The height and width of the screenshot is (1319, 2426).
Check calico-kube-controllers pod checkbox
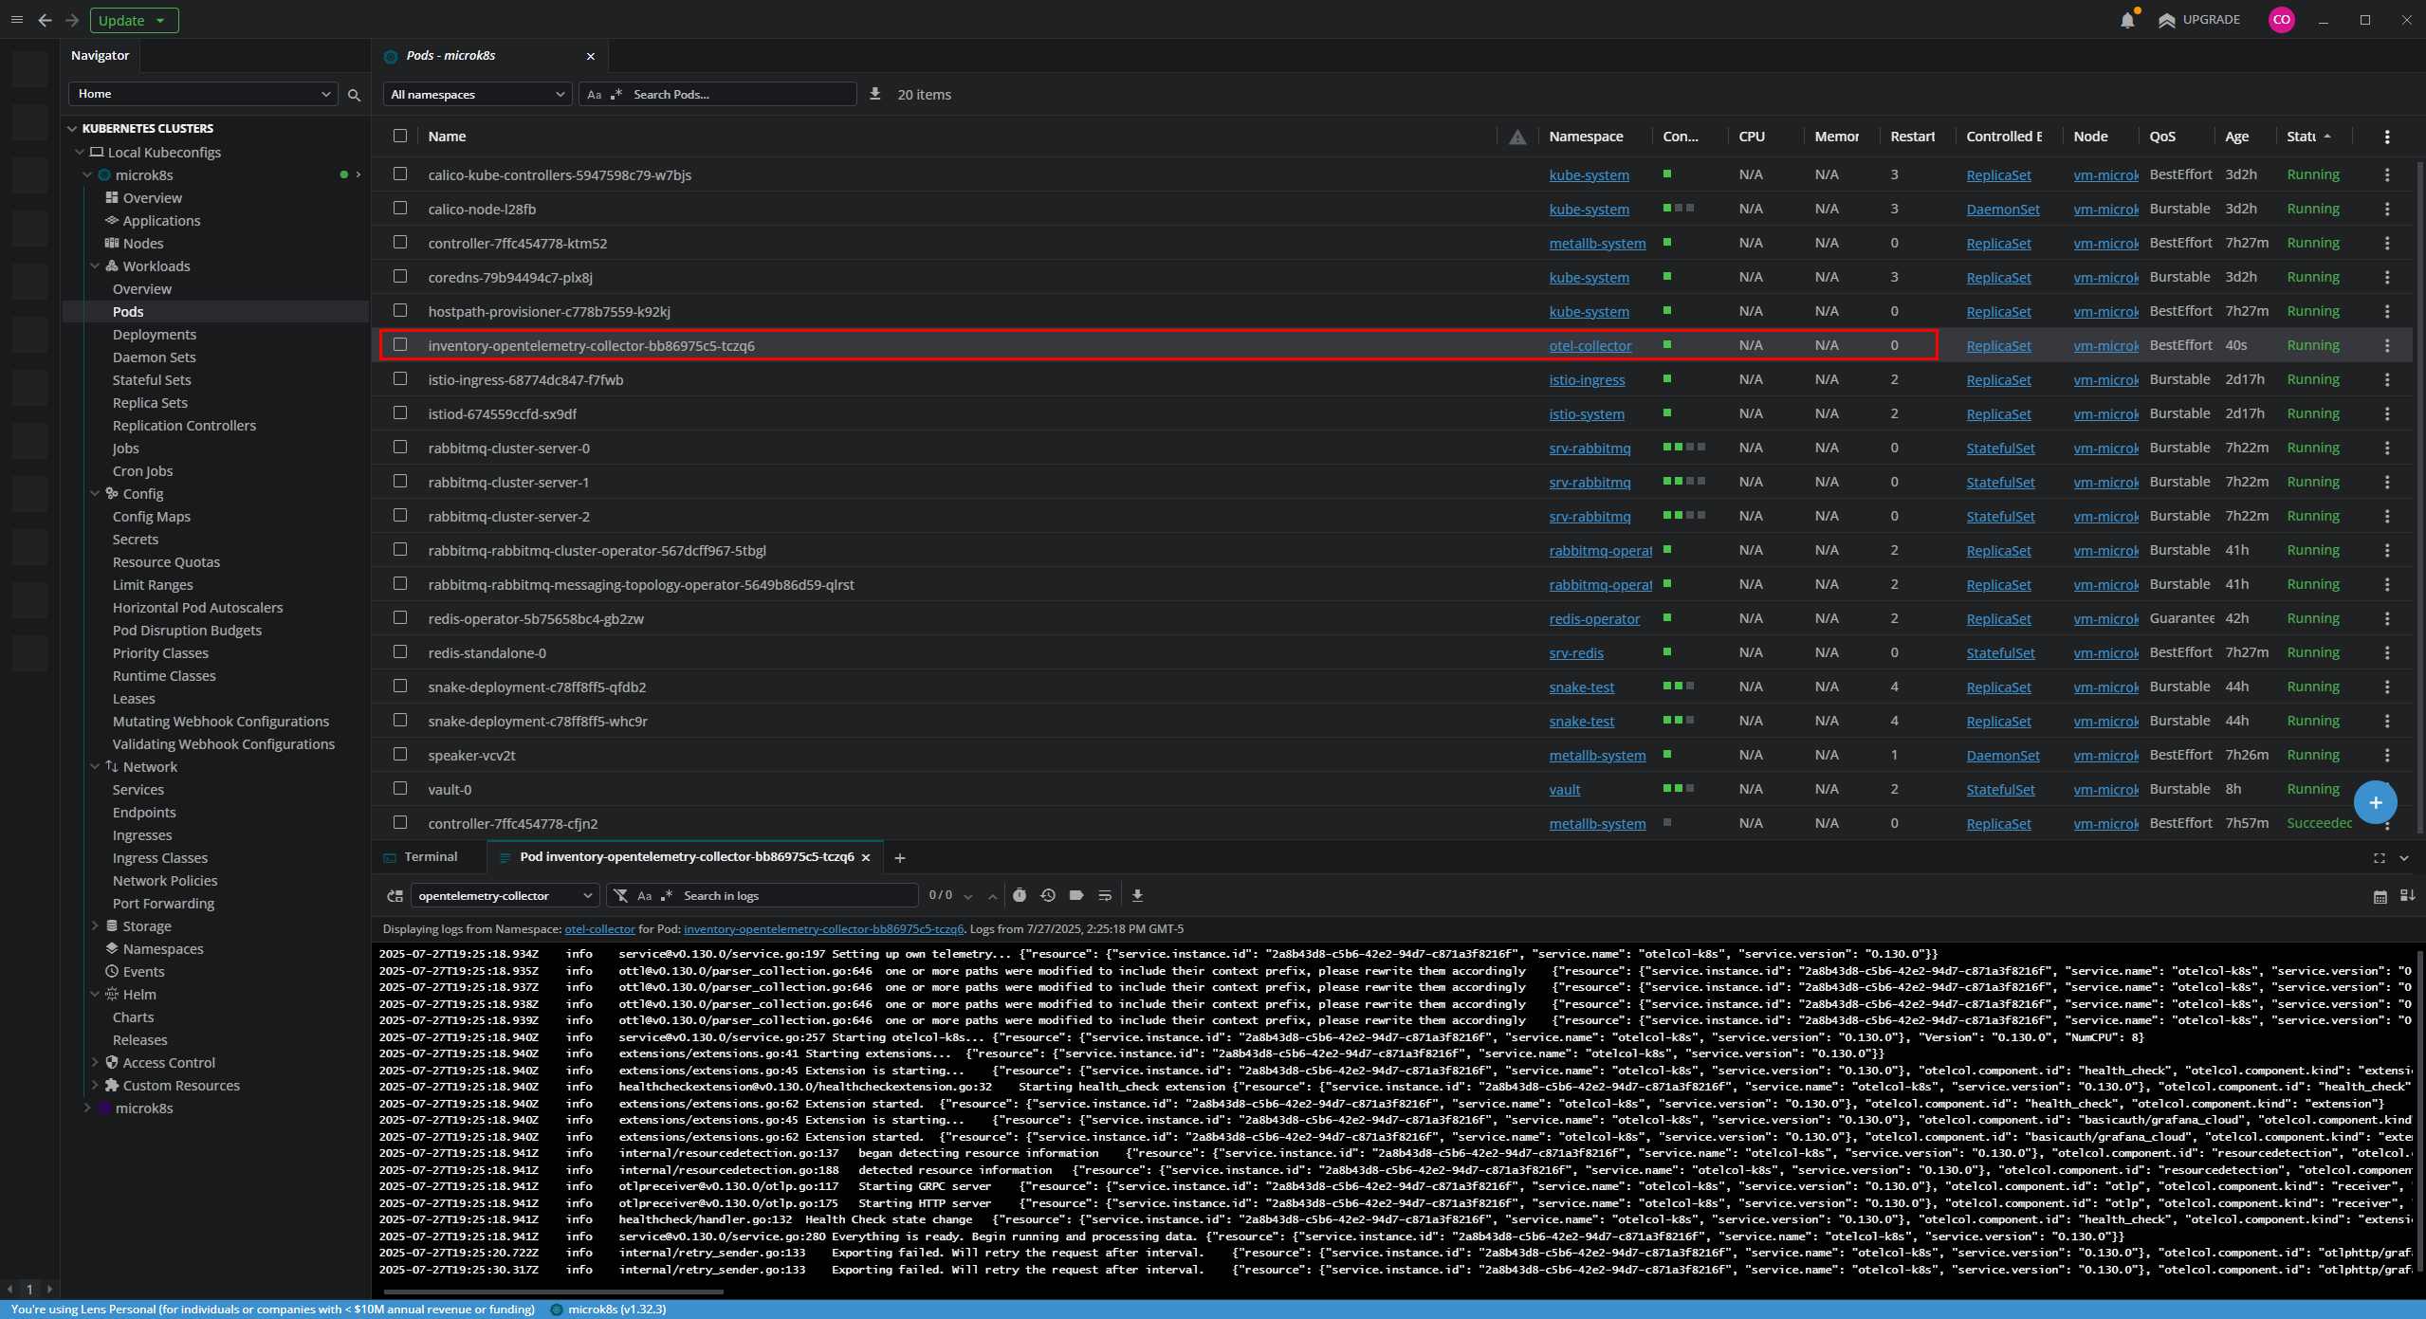coord(400,174)
